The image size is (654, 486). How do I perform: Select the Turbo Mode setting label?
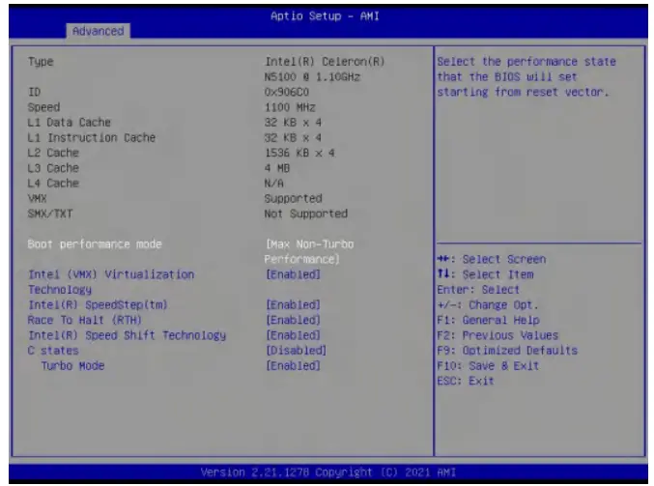click(x=72, y=366)
